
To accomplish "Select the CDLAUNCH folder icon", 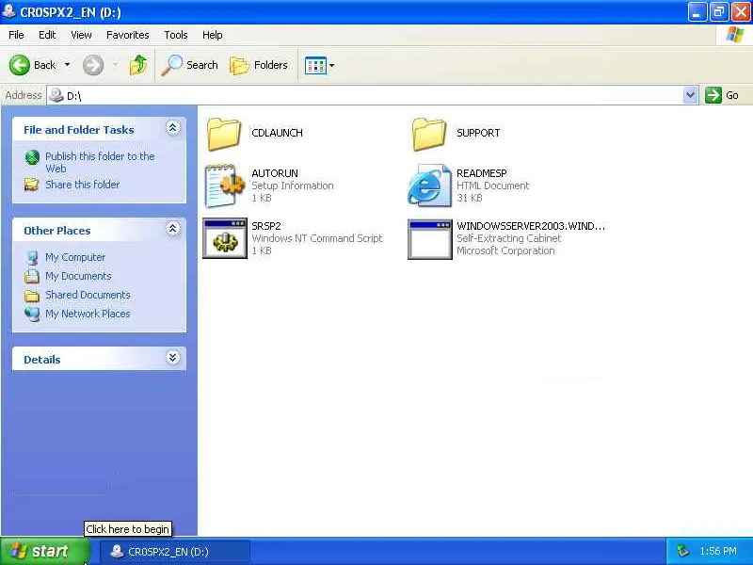I will [224, 134].
